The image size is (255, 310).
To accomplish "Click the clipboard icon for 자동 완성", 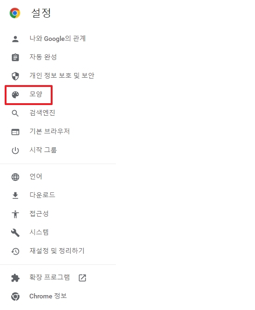I will (15, 57).
